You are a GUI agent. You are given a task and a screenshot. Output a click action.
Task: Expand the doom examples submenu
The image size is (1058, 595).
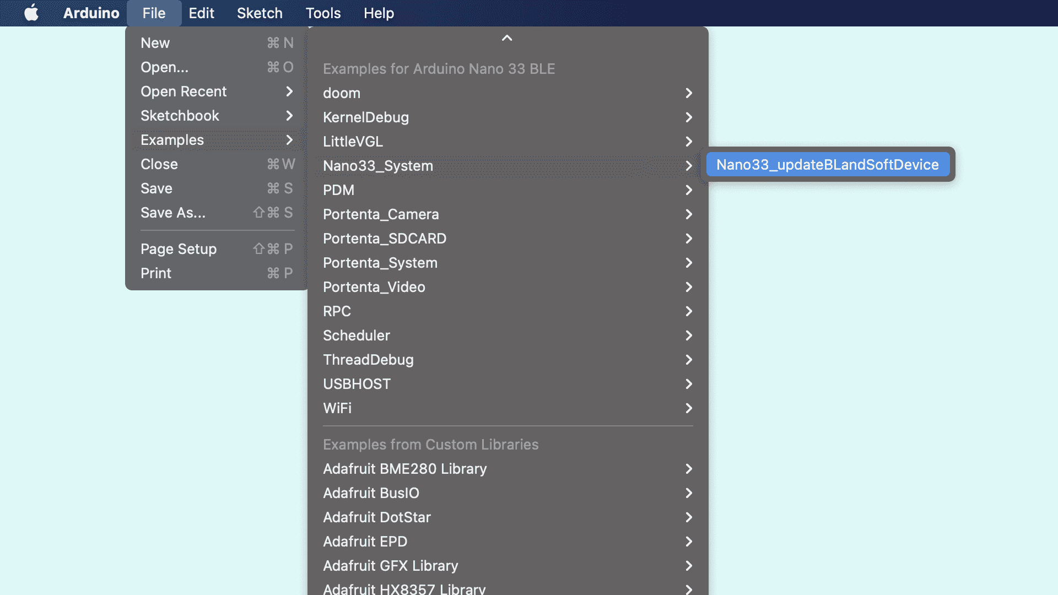[x=507, y=93]
